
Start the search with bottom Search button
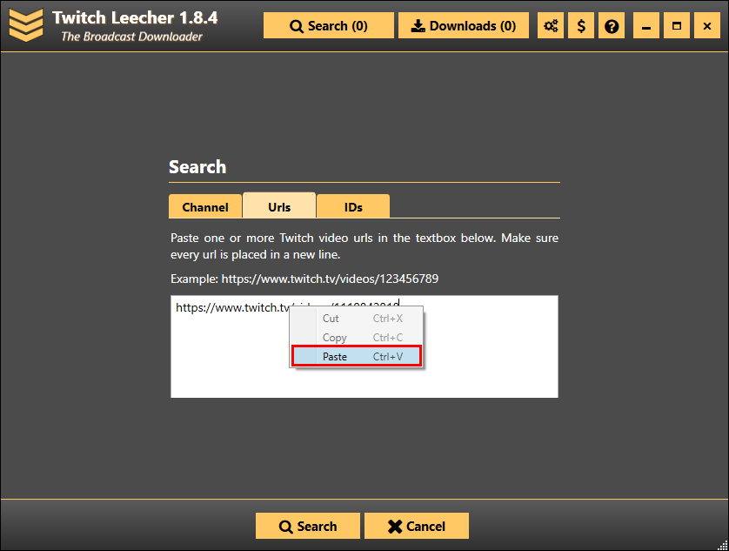tap(308, 526)
